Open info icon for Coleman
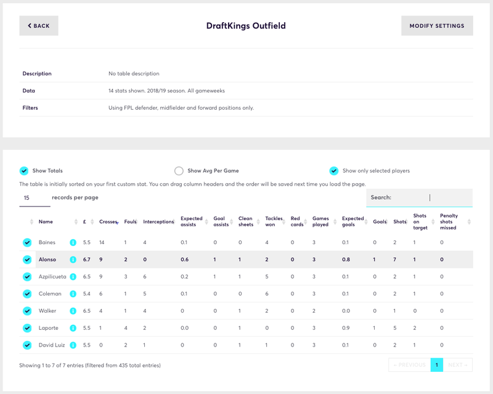 tap(73, 293)
